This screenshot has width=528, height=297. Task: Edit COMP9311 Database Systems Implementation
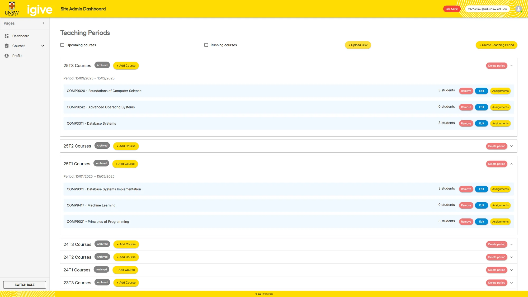[482, 189]
